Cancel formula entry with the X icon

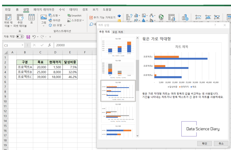coord(34,45)
